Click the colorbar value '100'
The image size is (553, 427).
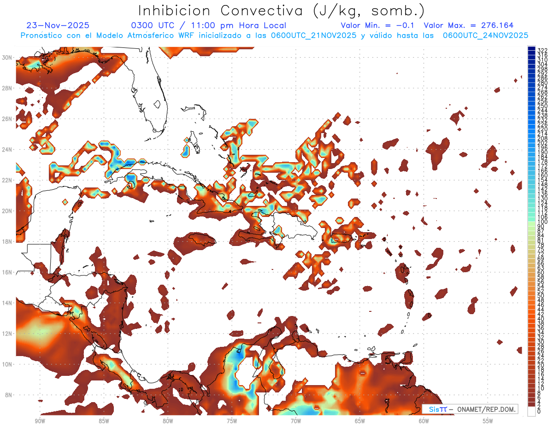(542, 222)
